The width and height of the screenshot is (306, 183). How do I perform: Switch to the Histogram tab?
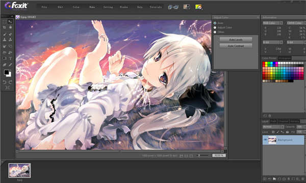(x=285, y=58)
